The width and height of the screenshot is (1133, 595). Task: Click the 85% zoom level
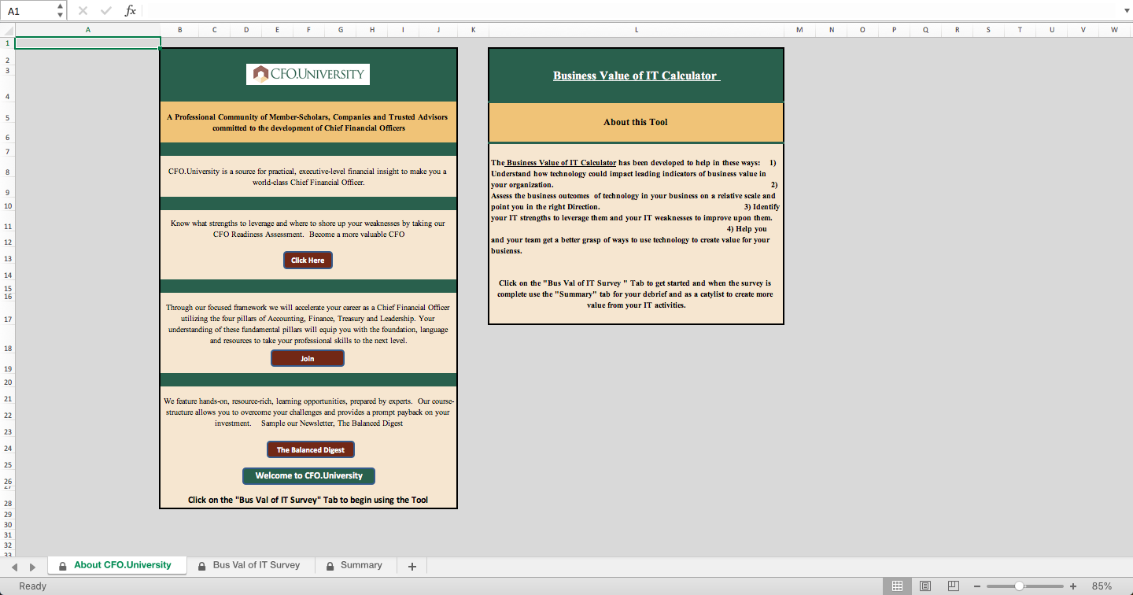pyautogui.click(x=1102, y=586)
